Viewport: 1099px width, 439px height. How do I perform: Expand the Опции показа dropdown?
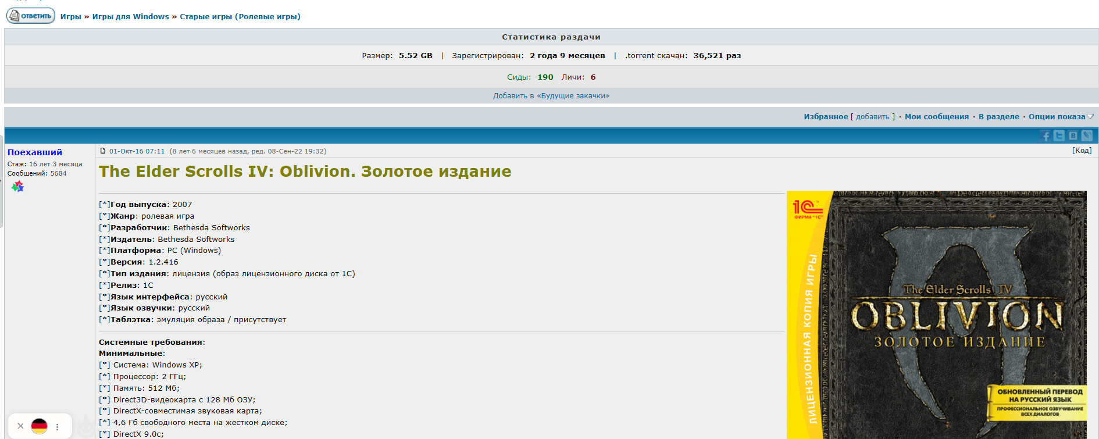coord(1061,117)
